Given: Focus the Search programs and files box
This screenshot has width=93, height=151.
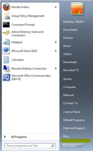Looking at the screenshot, I should point(30,146).
